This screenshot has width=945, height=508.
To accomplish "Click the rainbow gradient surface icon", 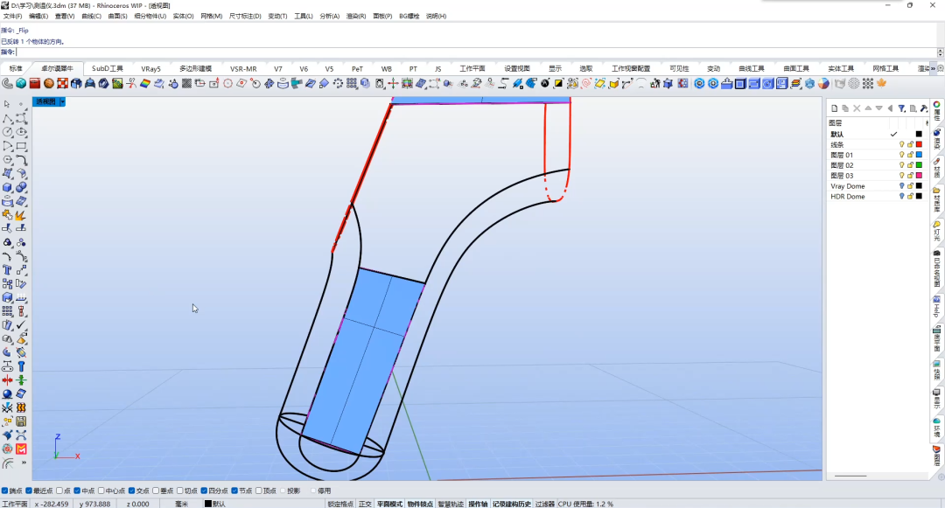I will click(145, 84).
